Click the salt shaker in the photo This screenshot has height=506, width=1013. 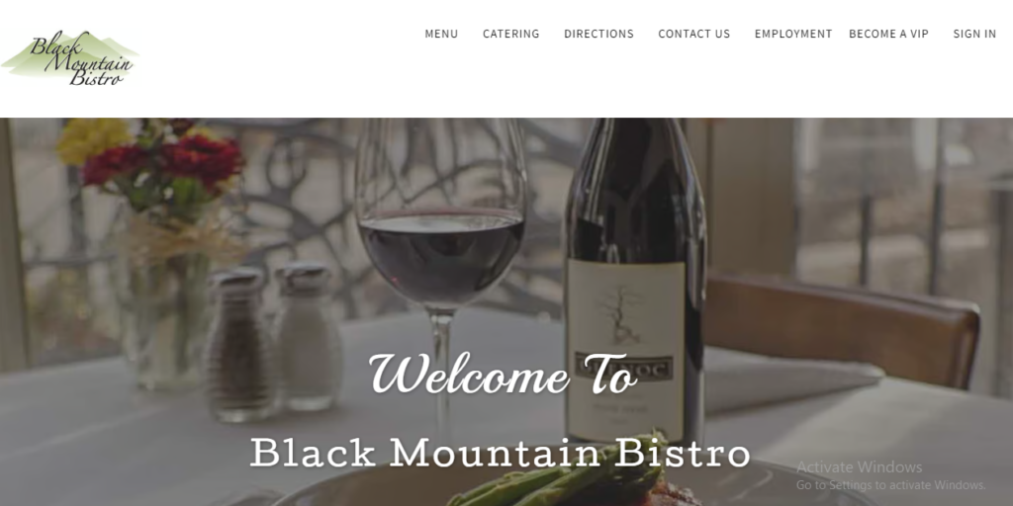click(x=309, y=337)
